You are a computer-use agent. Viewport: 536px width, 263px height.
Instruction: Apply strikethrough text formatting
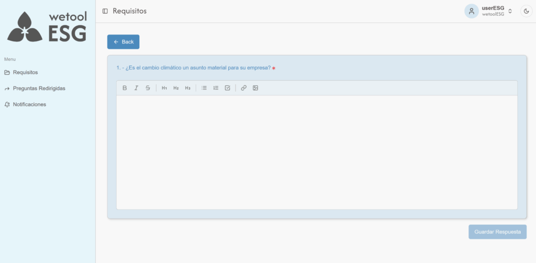[148, 88]
